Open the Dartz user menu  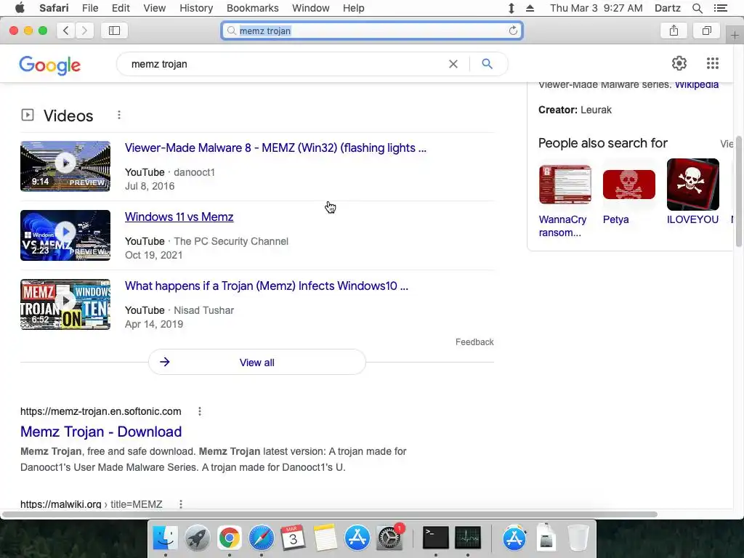(x=667, y=8)
